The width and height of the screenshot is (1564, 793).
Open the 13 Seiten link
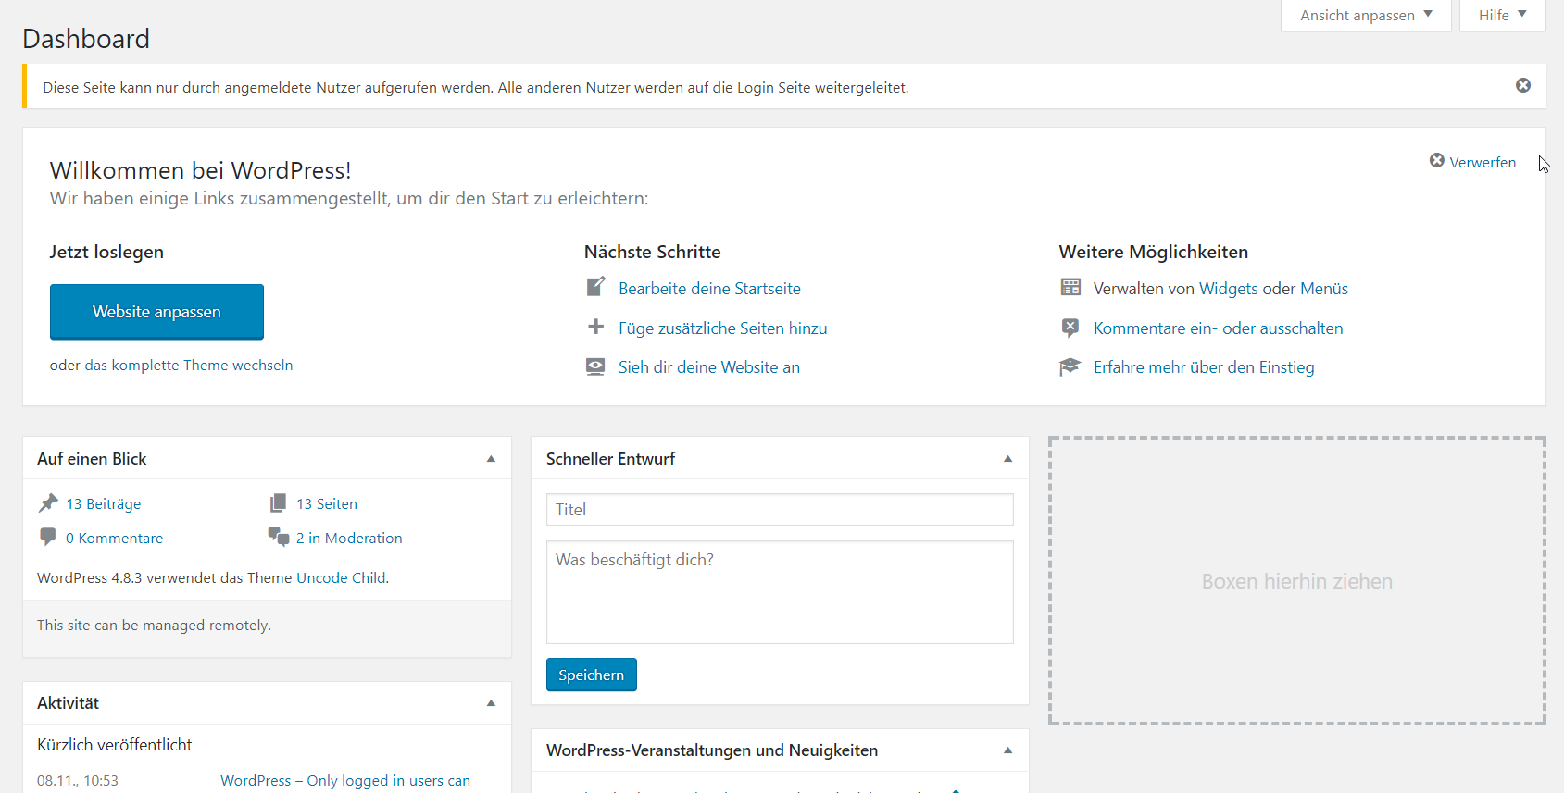tap(327, 504)
